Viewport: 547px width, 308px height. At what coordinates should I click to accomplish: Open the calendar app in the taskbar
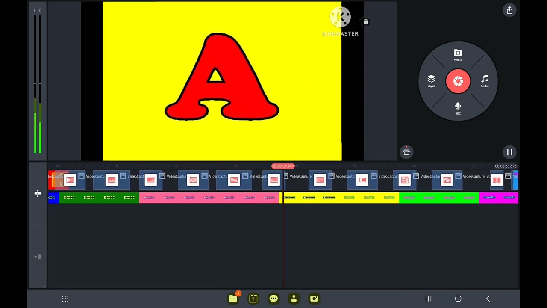(253, 299)
